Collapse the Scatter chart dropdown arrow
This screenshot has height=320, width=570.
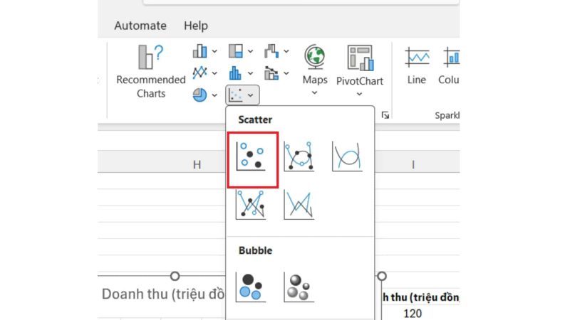251,95
